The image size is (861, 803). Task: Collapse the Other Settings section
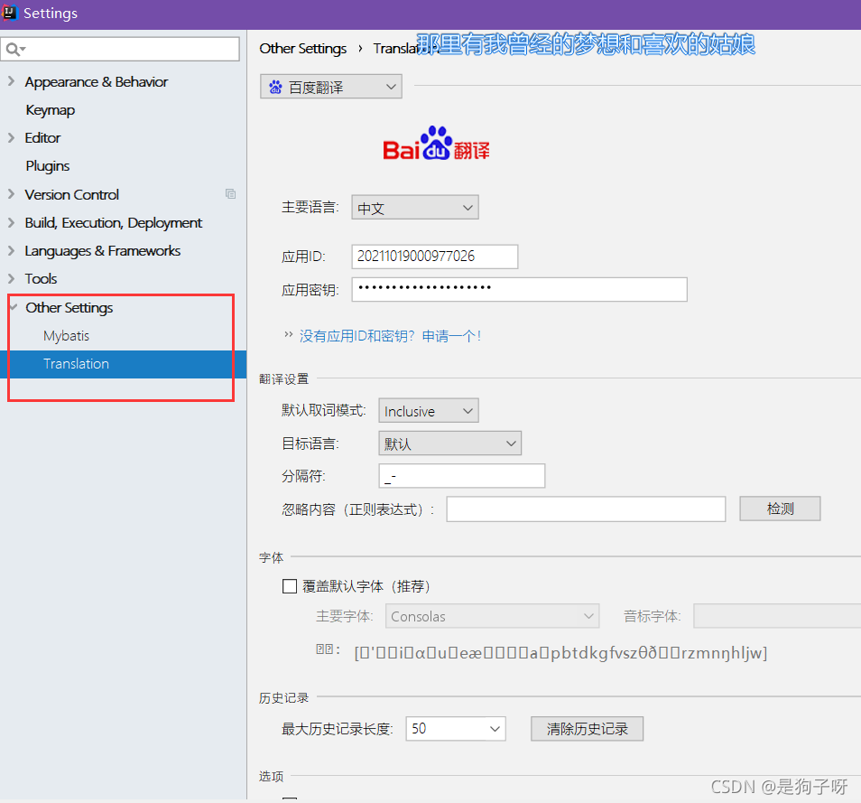pyautogui.click(x=14, y=307)
